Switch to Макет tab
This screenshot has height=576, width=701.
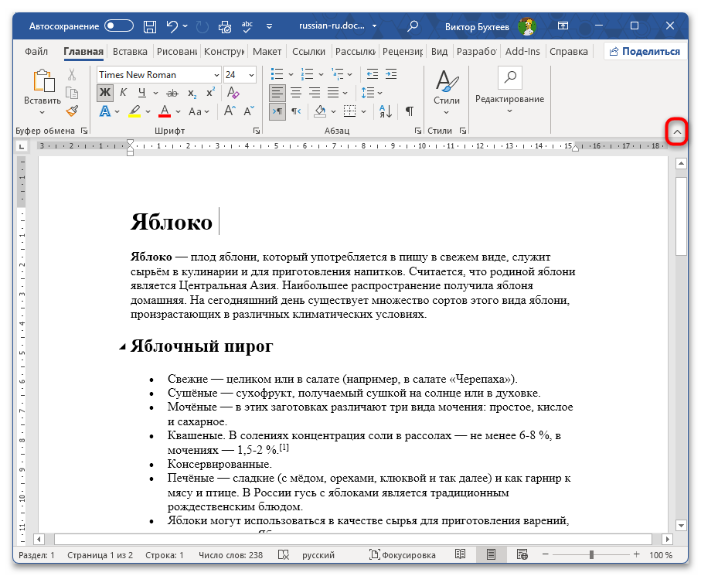click(267, 52)
